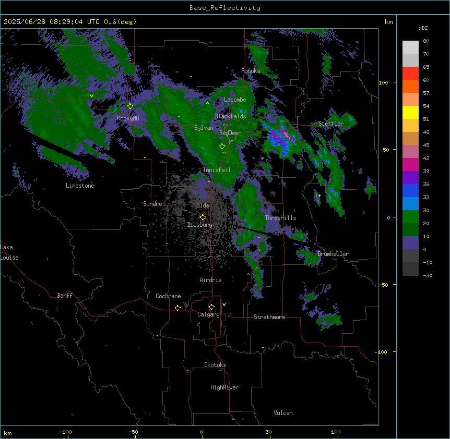
Task: Click the Base_Reflectivity title
Action: [225, 8]
